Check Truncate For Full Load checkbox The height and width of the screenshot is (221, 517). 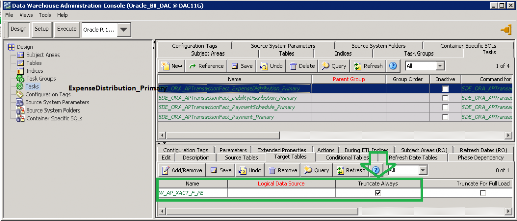tap(483, 193)
